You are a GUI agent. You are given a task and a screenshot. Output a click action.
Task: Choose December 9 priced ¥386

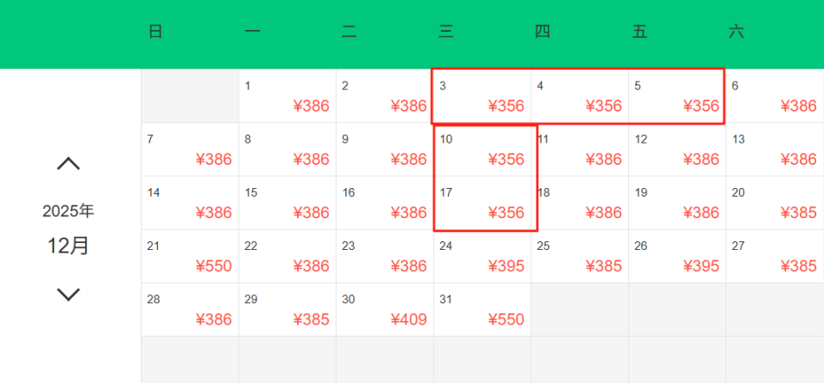[x=385, y=149]
